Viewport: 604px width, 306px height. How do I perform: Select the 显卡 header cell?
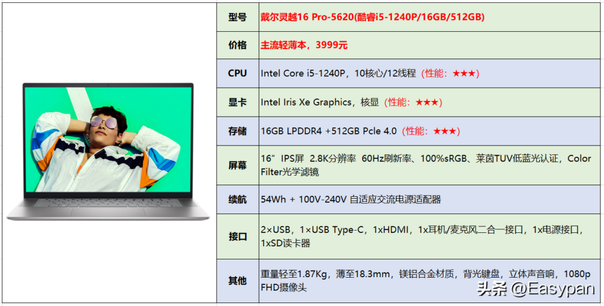coord(238,103)
